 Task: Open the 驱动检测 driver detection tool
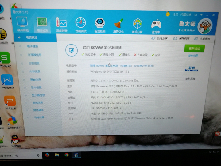point(100,25)
